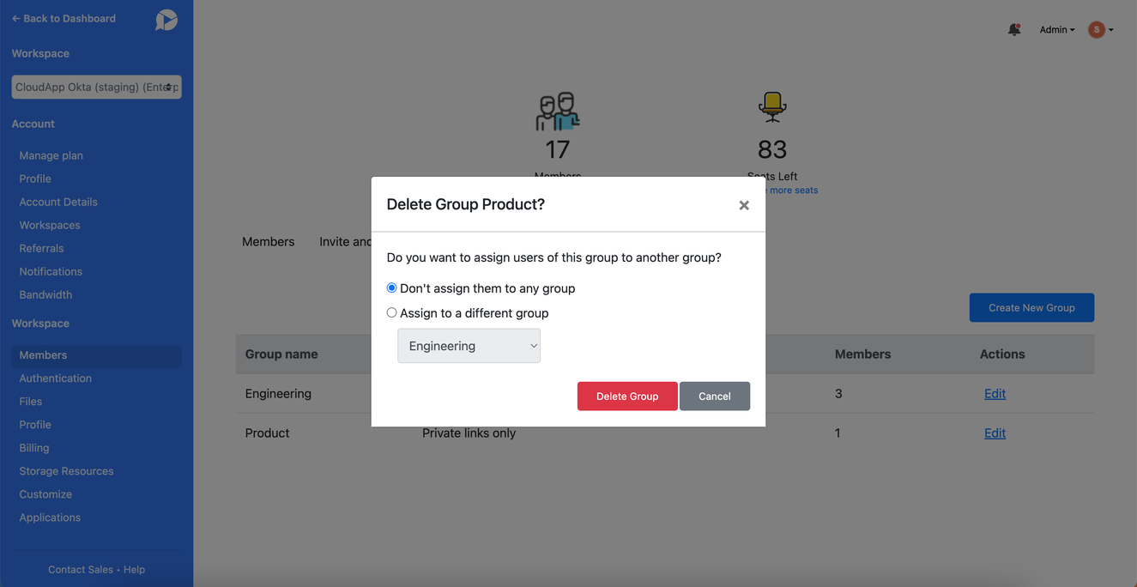Click the yellow seat chair icon
Image resolution: width=1137 pixels, height=587 pixels.
click(772, 107)
